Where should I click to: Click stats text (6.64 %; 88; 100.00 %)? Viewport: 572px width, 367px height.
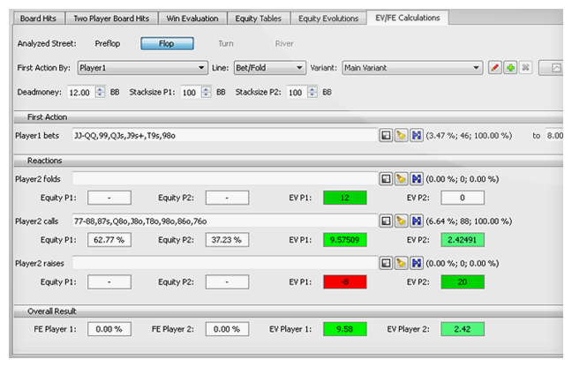[469, 221]
